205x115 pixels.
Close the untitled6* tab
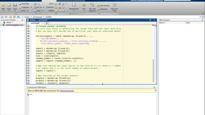coord(43,23)
